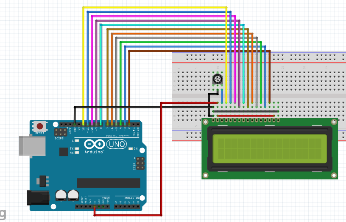346x222 pixels.
Task: Select the magenta wire from pin 10
Action: 164,17
